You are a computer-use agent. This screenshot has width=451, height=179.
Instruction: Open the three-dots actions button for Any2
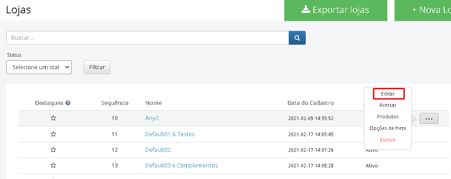pyautogui.click(x=429, y=118)
